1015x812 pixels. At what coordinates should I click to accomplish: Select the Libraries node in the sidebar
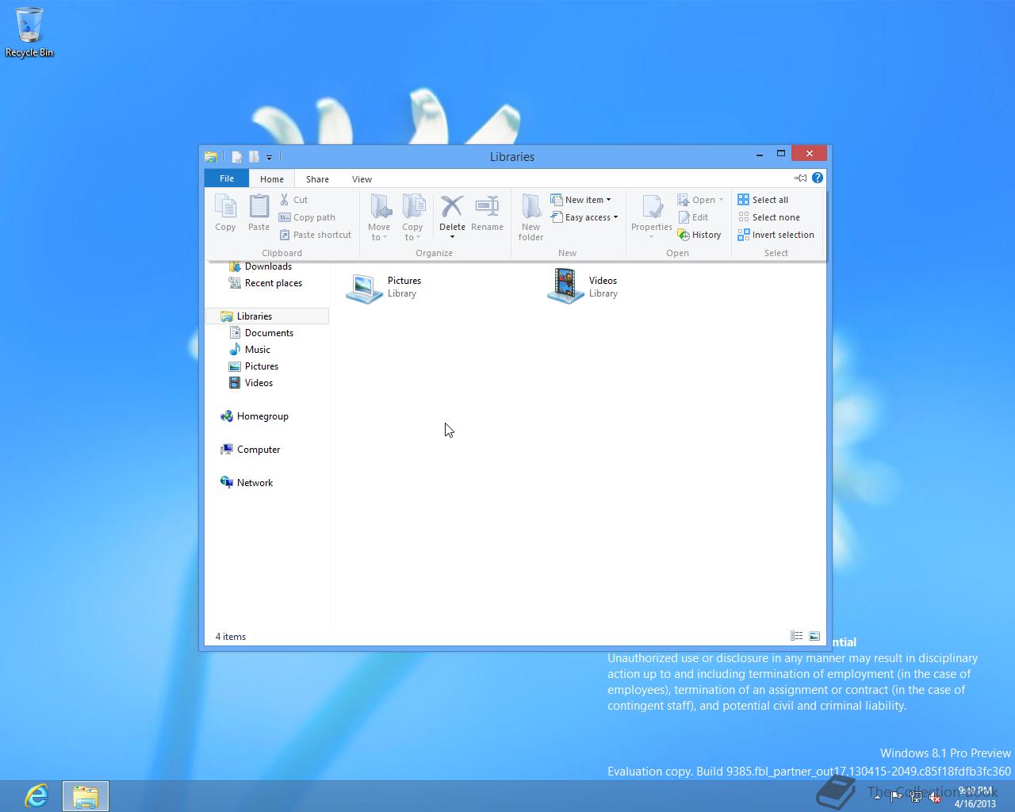(x=268, y=316)
